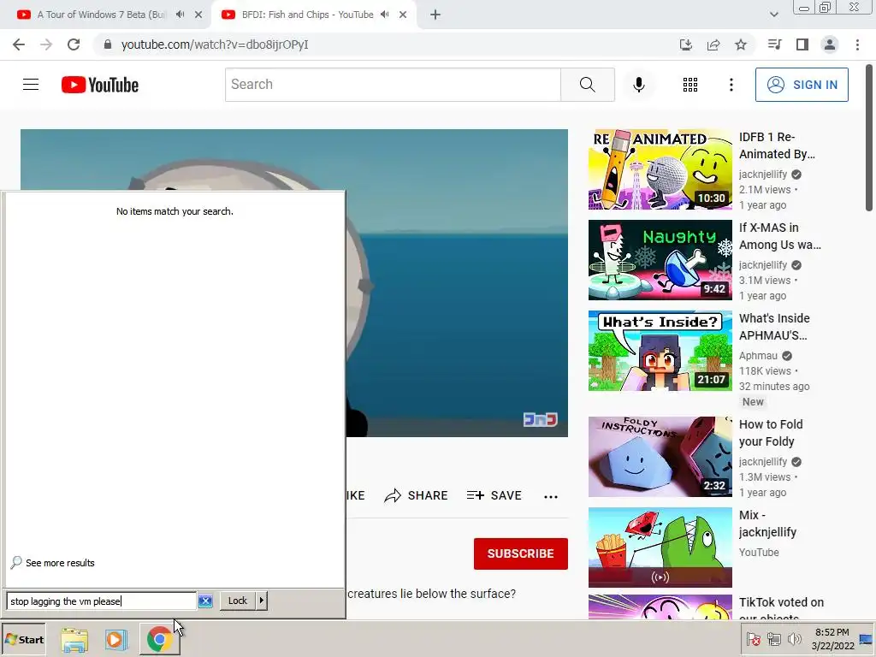Image resolution: width=876 pixels, height=657 pixels.
Task: Open Windows Media Player from taskbar
Action: tap(116, 640)
